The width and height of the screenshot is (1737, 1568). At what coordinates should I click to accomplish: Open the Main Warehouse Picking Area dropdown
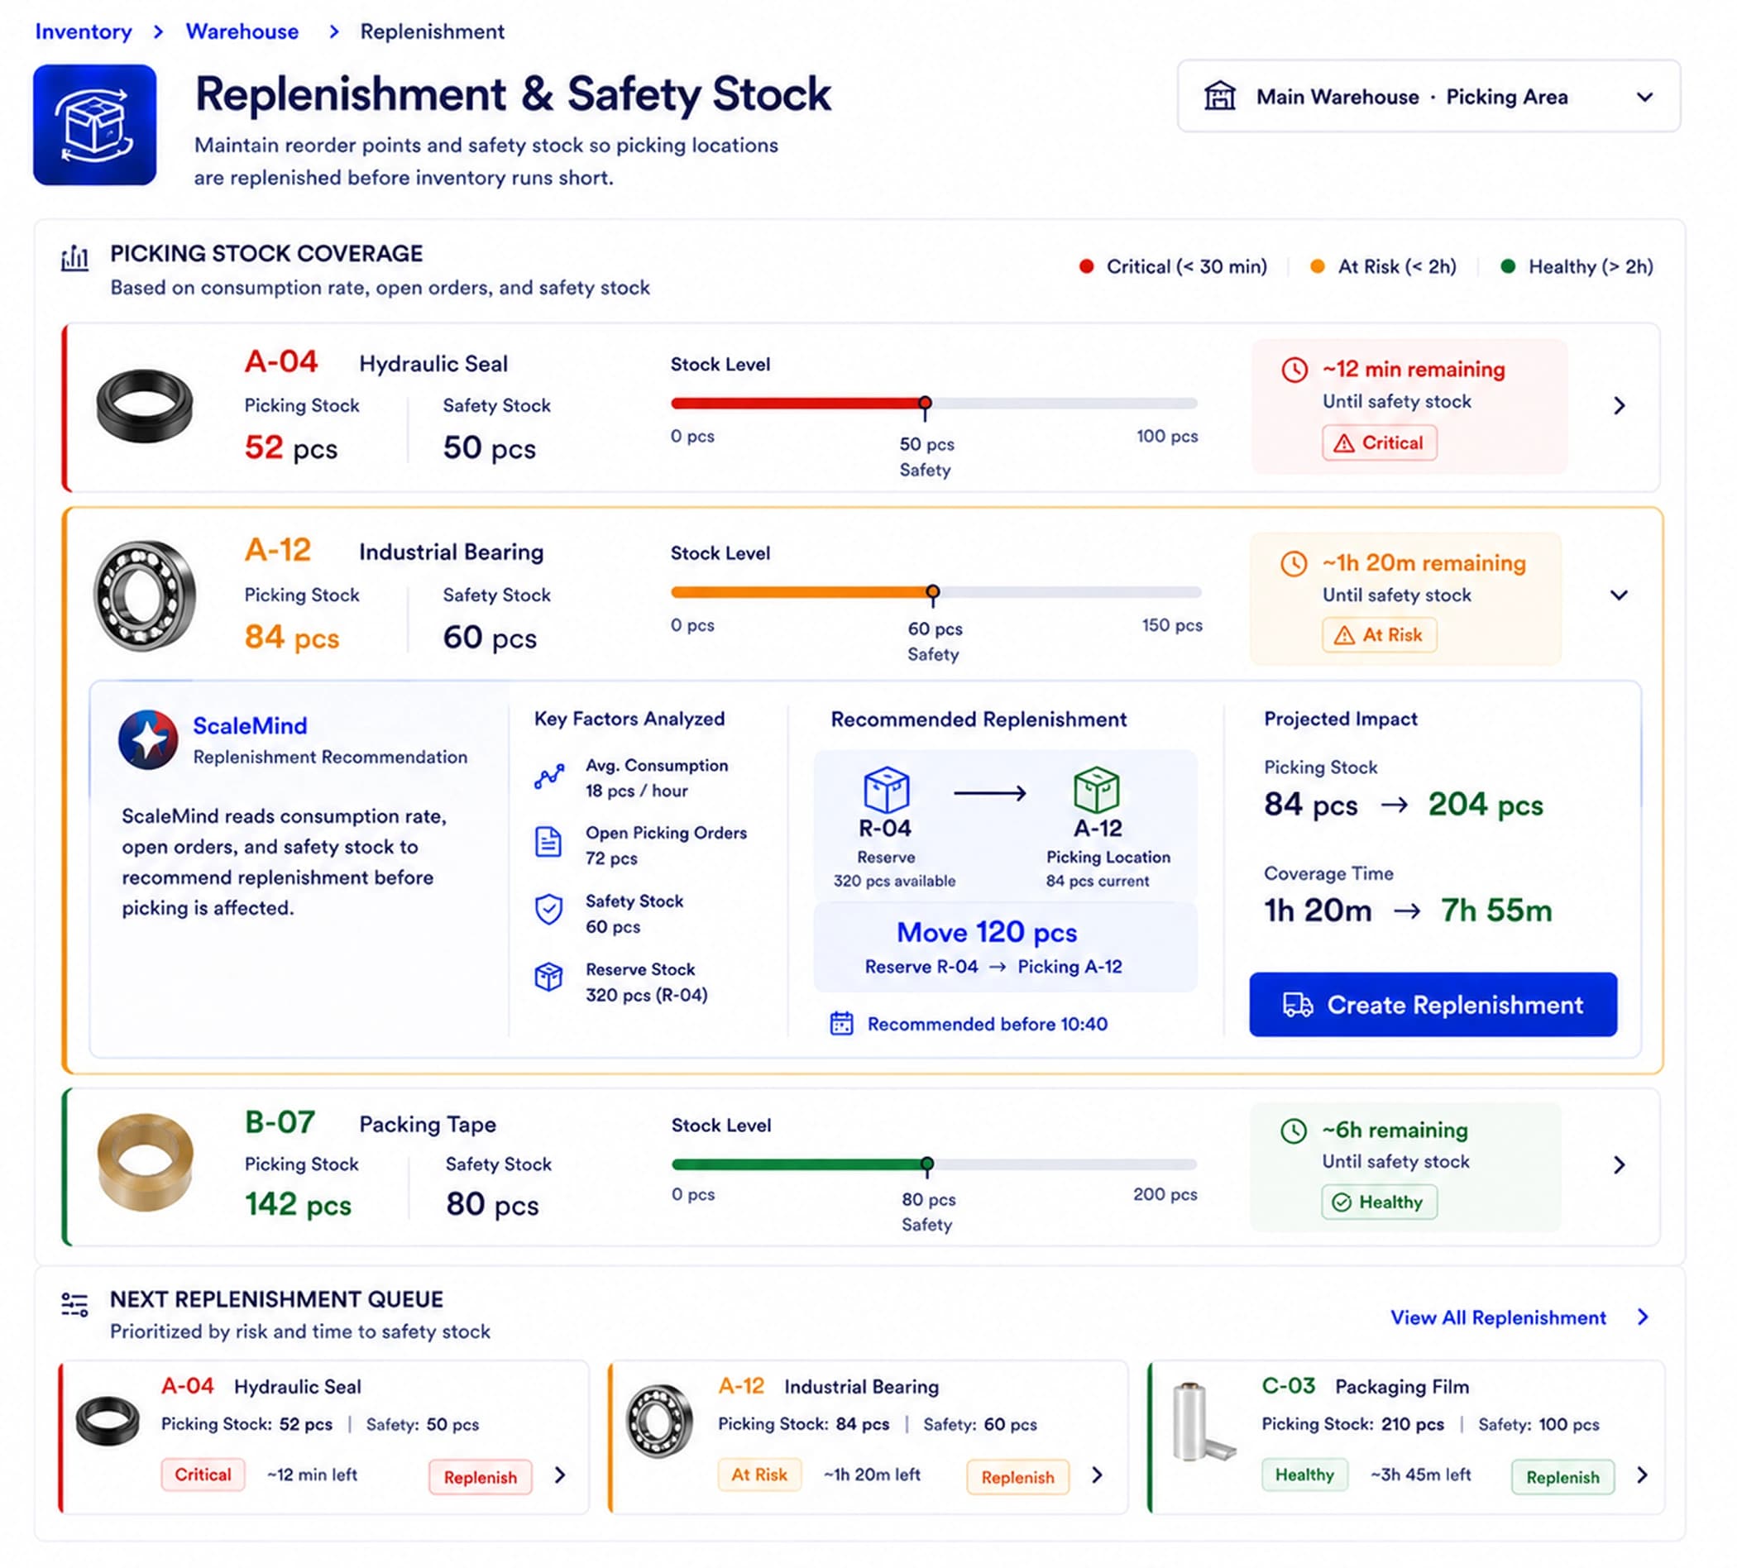point(1428,96)
